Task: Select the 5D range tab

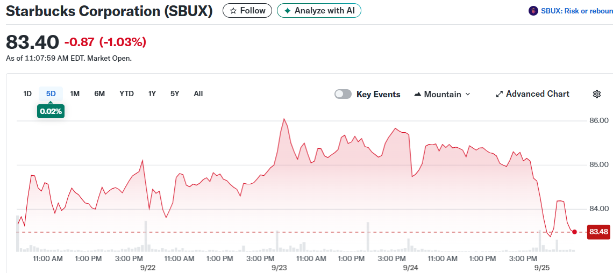Action: tap(51, 94)
